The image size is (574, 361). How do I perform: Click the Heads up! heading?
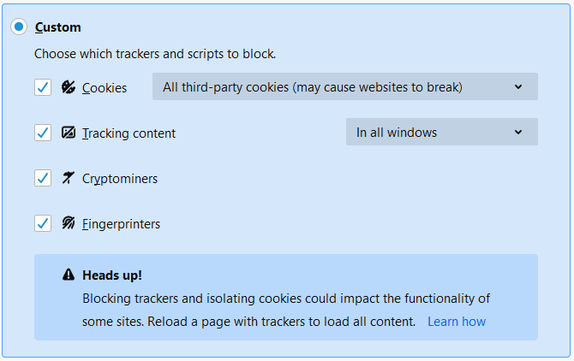point(112,275)
